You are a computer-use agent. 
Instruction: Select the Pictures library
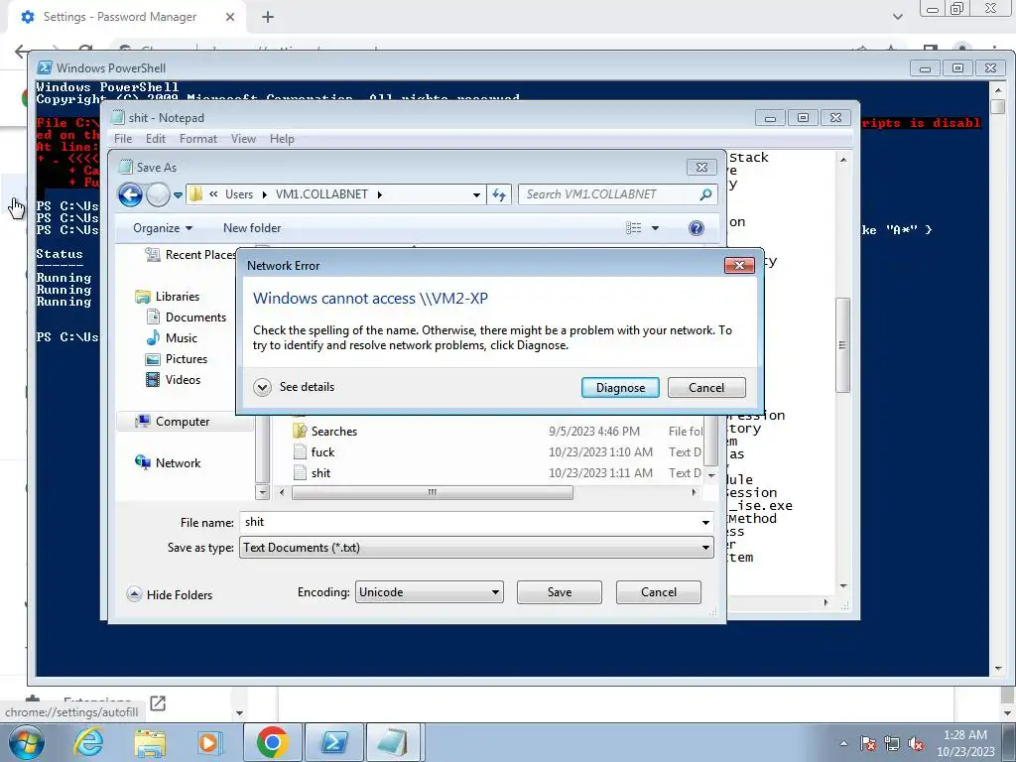tap(177, 359)
